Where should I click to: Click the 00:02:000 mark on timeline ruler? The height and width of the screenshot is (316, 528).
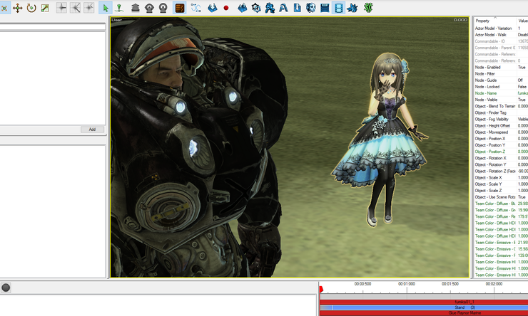tap(494, 284)
